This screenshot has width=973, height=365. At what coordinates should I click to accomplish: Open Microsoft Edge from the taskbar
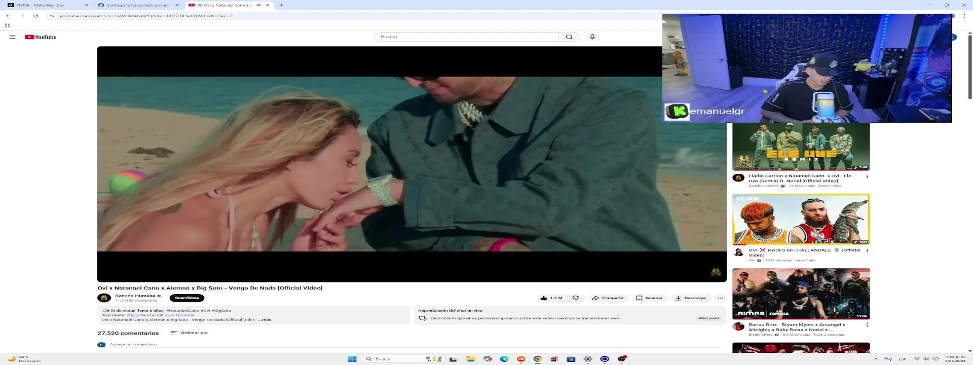pyautogui.click(x=504, y=359)
